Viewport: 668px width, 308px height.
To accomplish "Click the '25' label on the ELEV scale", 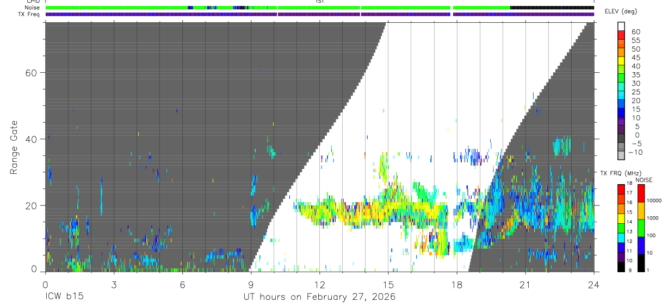I will click(636, 92).
